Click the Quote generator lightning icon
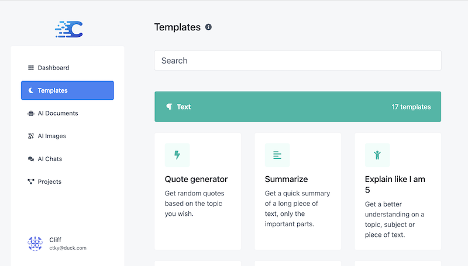468x266 pixels. (177, 155)
